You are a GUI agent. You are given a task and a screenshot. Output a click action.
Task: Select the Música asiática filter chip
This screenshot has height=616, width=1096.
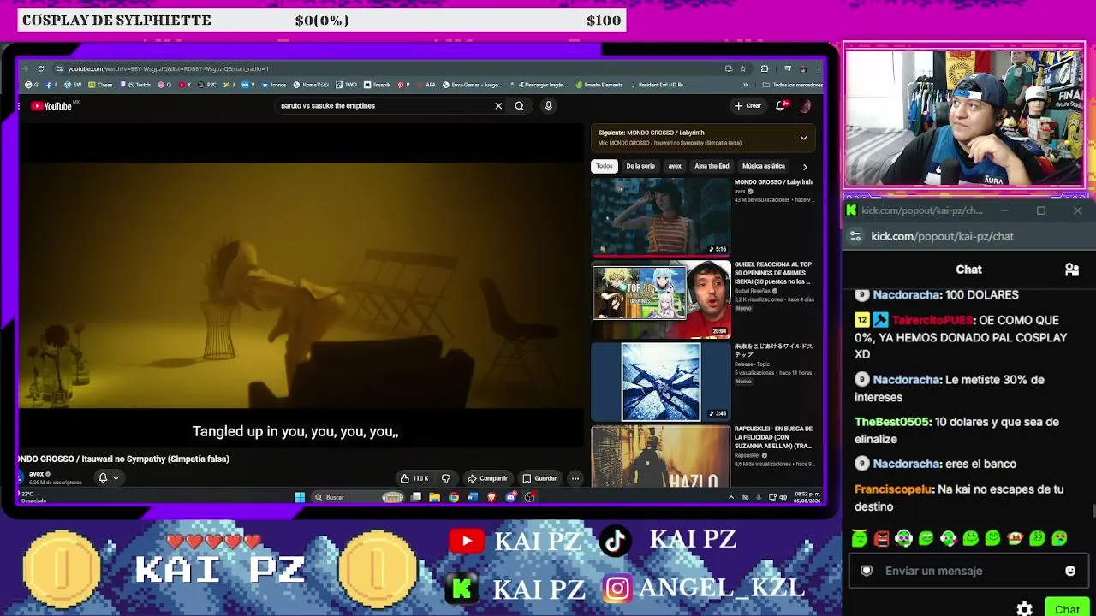pyautogui.click(x=764, y=166)
